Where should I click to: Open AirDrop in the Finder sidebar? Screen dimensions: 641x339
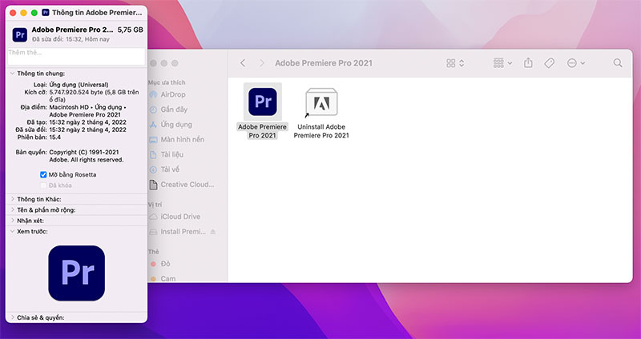coord(173,94)
